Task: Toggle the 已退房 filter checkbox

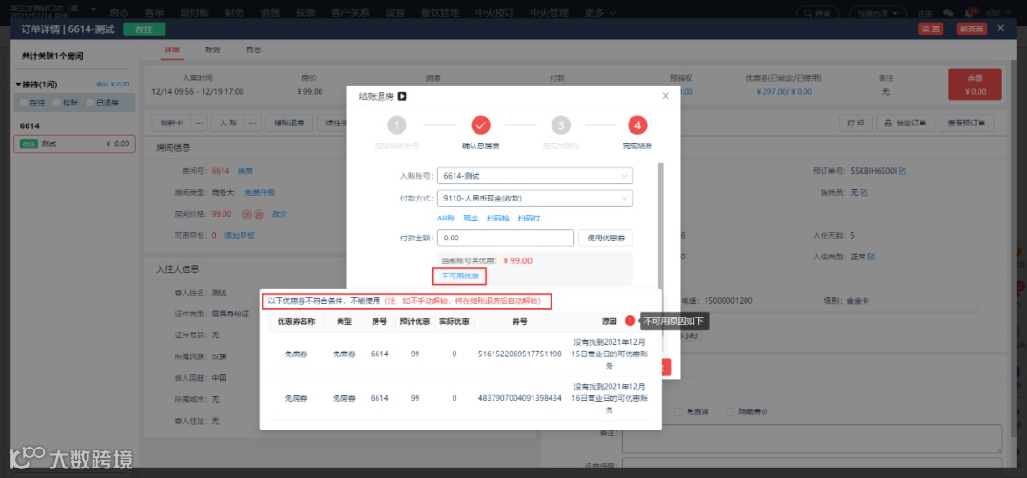Action: click(90, 103)
